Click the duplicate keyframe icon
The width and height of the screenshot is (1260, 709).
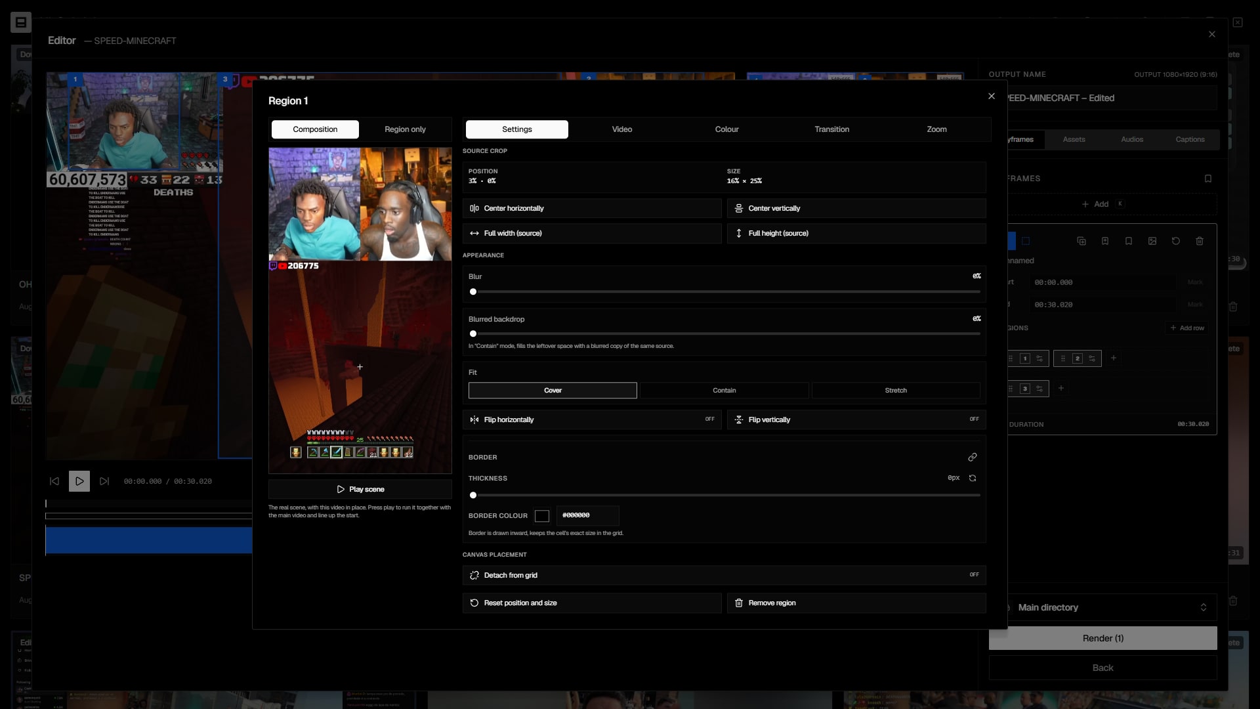pyautogui.click(x=1081, y=241)
